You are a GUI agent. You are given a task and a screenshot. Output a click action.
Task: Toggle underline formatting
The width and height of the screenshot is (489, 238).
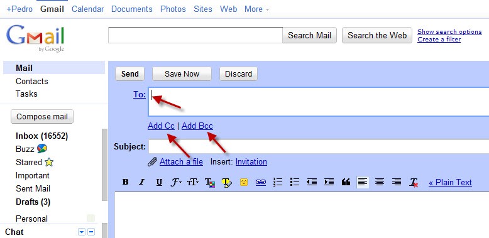pyautogui.click(x=159, y=182)
